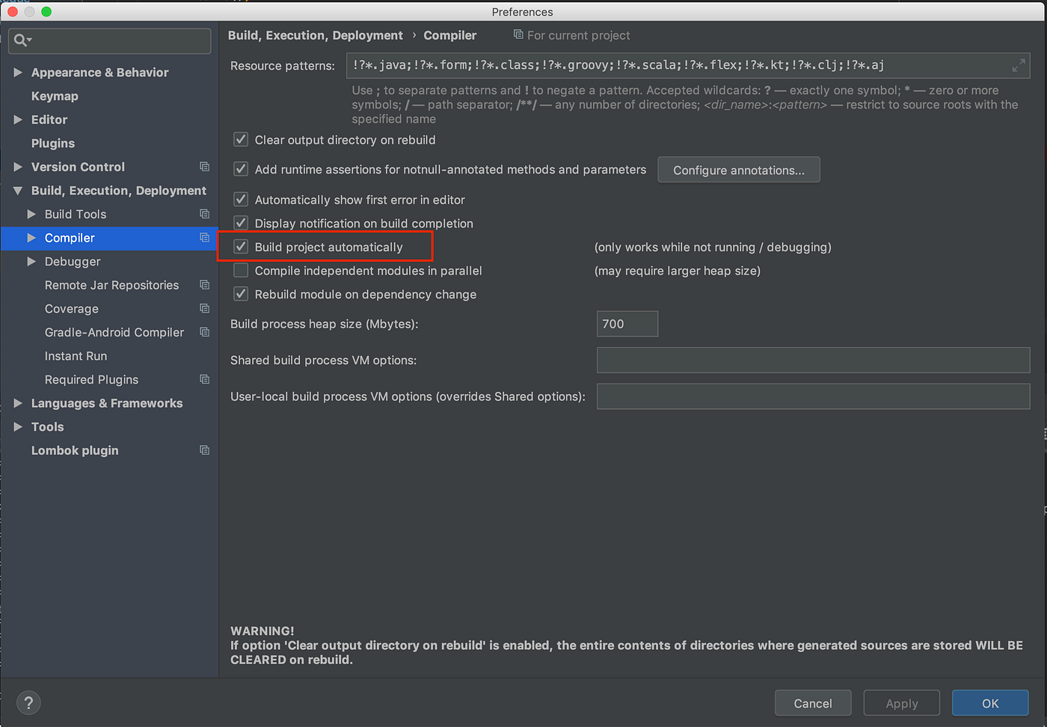Click the magnifier icon in the search box

tap(18, 40)
